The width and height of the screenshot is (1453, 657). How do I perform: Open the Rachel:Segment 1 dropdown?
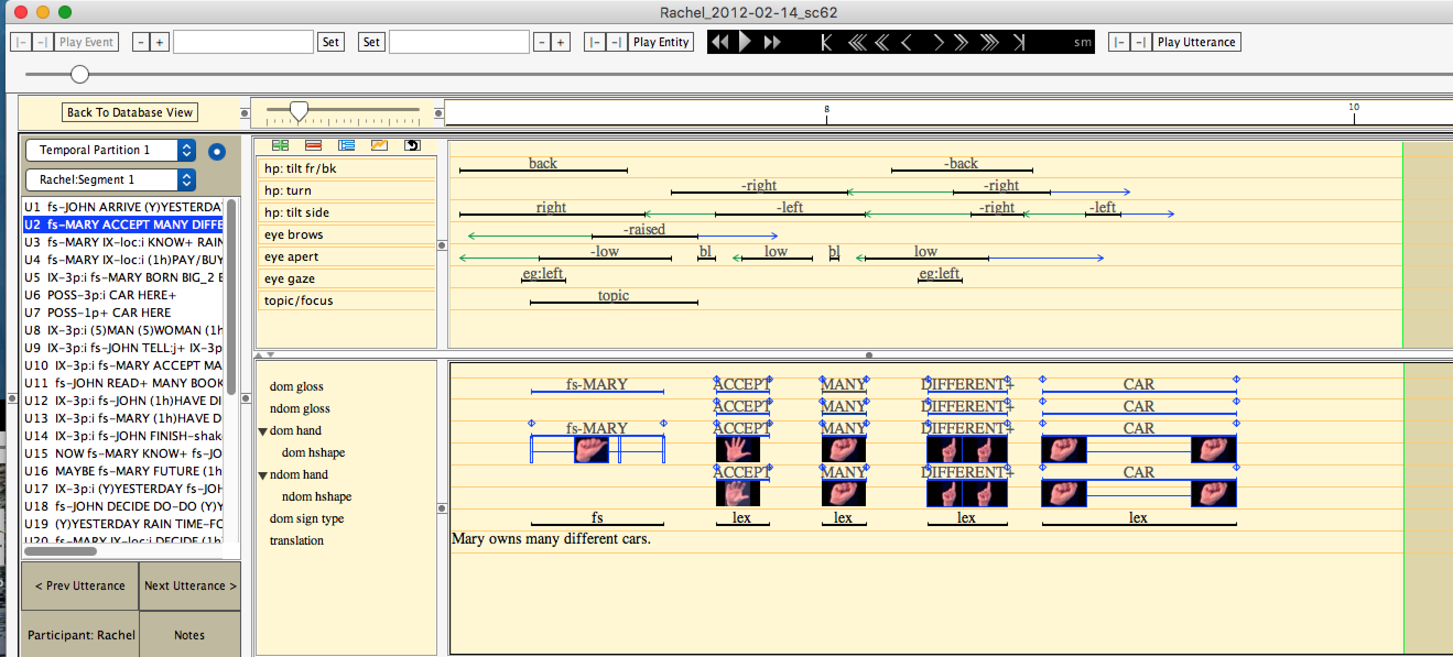(111, 180)
